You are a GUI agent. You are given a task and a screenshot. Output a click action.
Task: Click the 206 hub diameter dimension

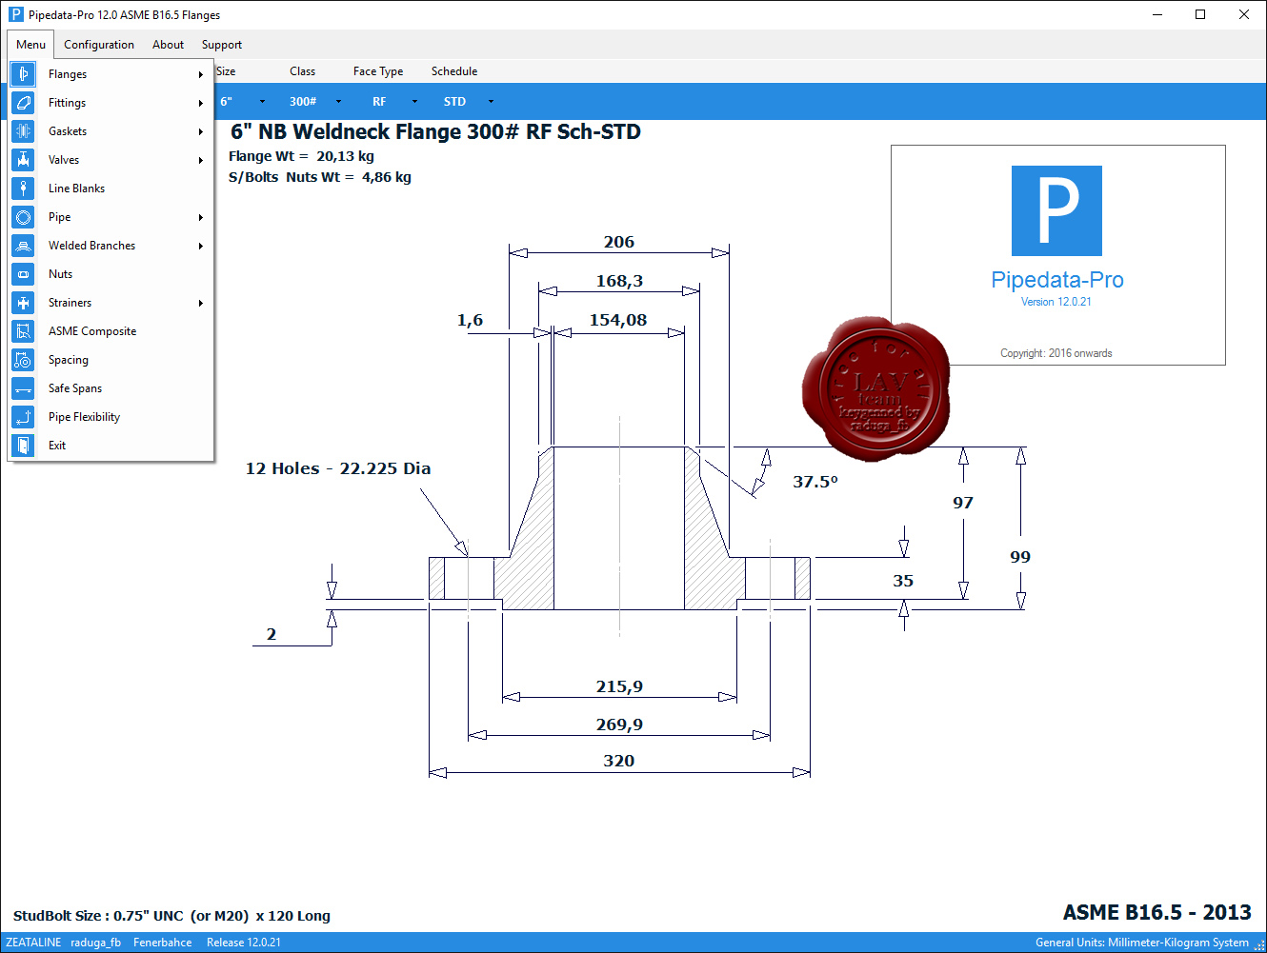pos(619,242)
